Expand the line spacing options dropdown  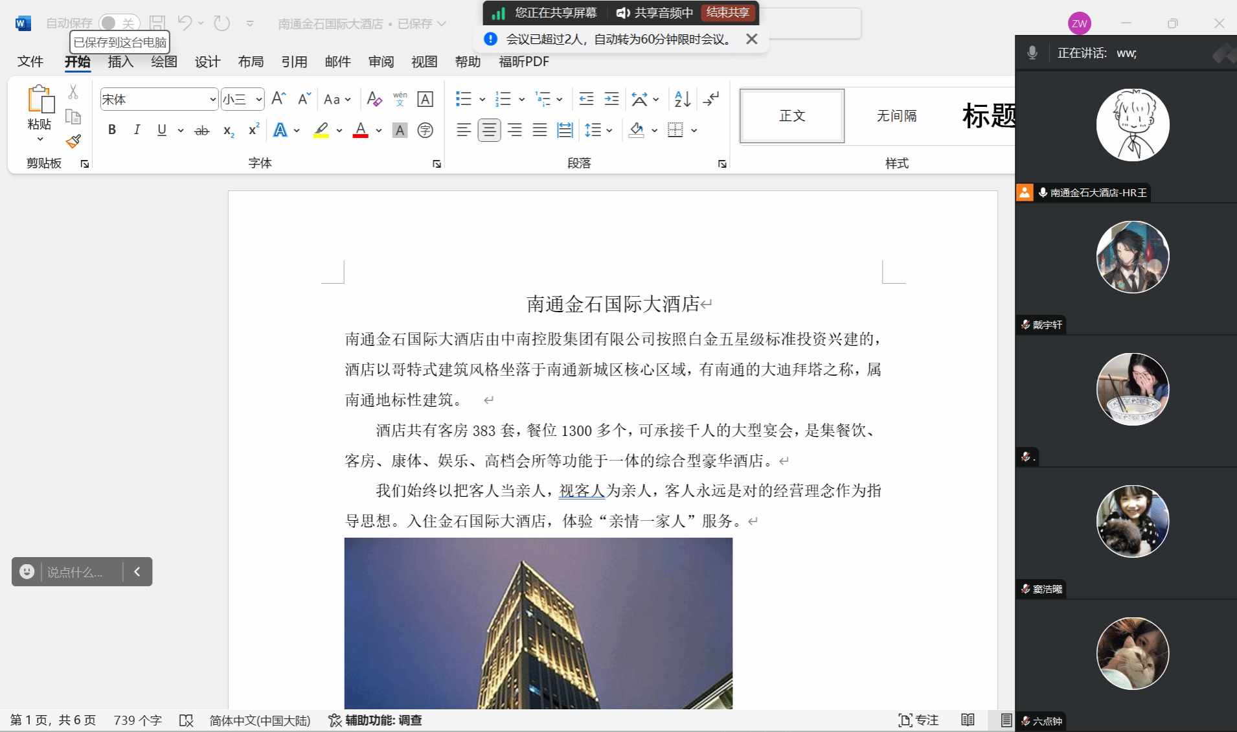pos(609,131)
